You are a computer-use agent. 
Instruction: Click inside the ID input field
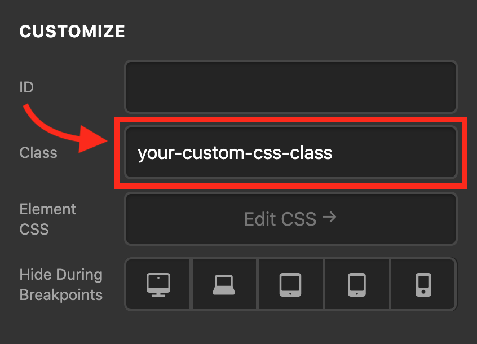[x=290, y=87]
